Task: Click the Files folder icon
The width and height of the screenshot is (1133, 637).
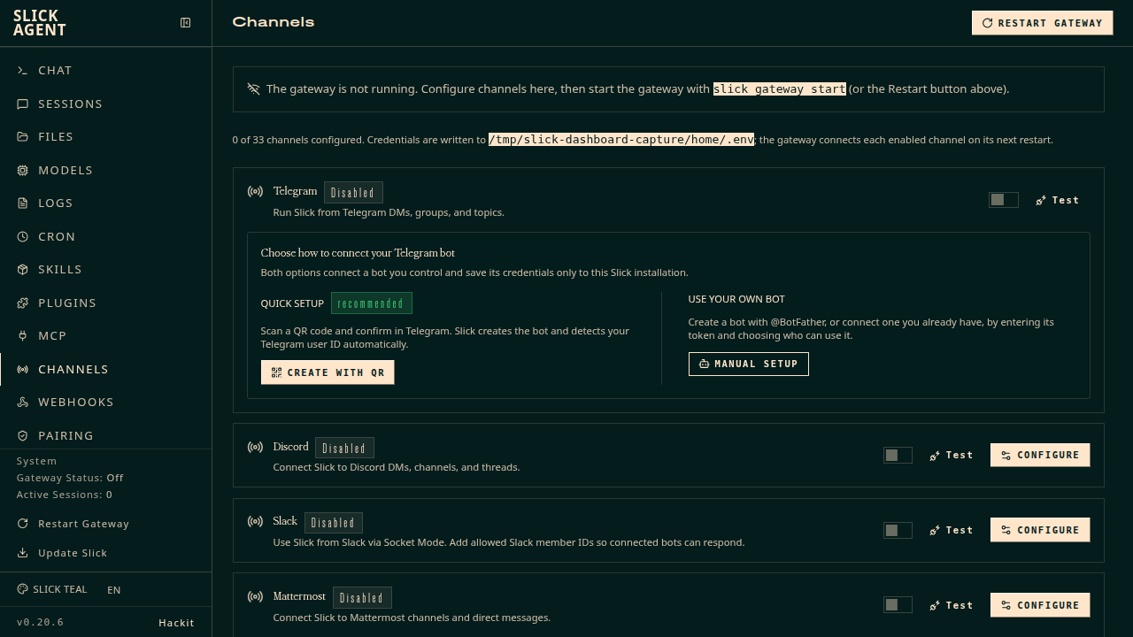Action: click(23, 137)
